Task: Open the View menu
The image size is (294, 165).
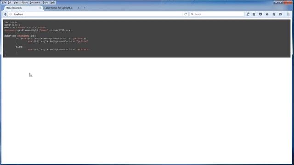Action: click(16, 3)
